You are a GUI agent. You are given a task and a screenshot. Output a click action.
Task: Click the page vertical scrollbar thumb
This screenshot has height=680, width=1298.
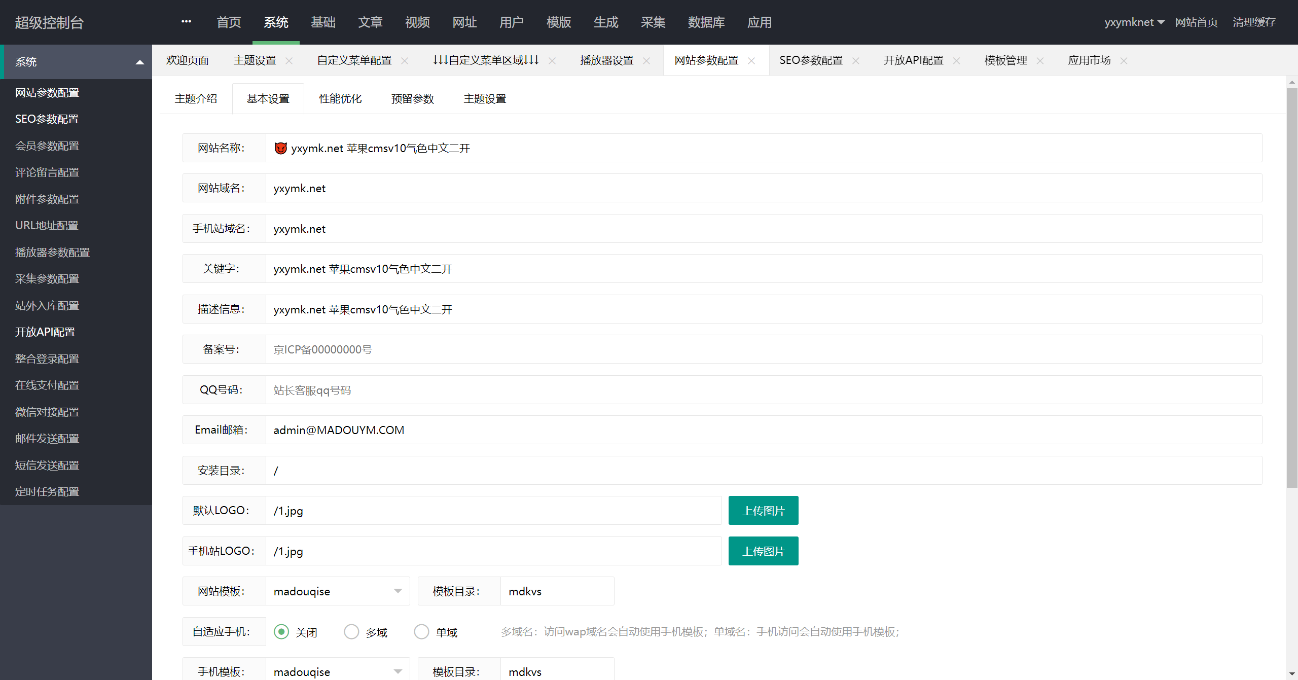point(1292,288)
